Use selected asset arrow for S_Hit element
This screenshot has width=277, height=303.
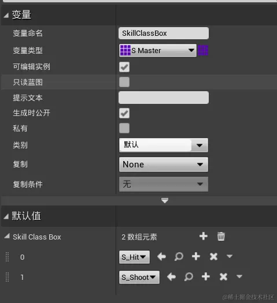tap(162, 257)
